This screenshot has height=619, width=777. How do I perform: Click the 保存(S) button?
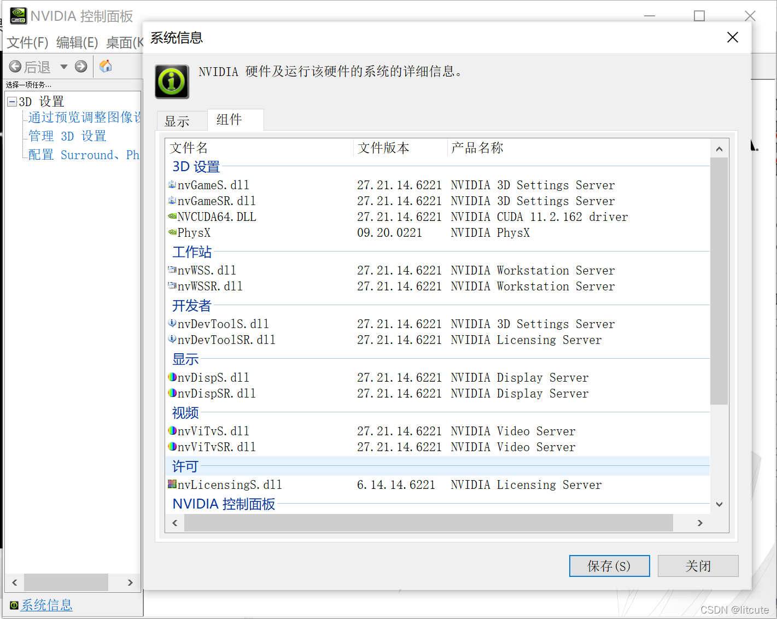click(x=609, y=566)
